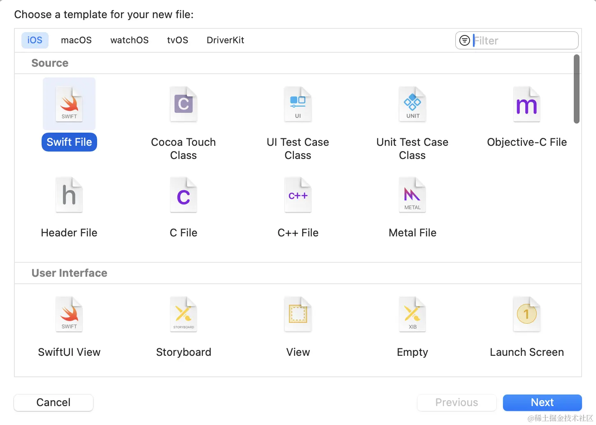The image size is (596, 425).
Task: Select the Unit Test Case Class icon
Action: tap(412, 104)
